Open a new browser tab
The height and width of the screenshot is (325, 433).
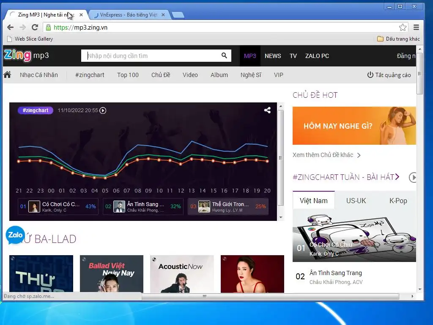click(x=178, y=15)
